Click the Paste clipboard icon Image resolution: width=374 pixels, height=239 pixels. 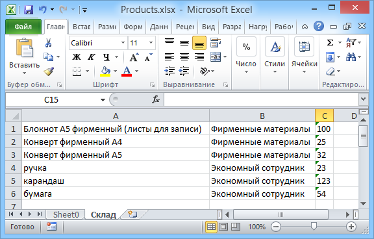point(24,48)
